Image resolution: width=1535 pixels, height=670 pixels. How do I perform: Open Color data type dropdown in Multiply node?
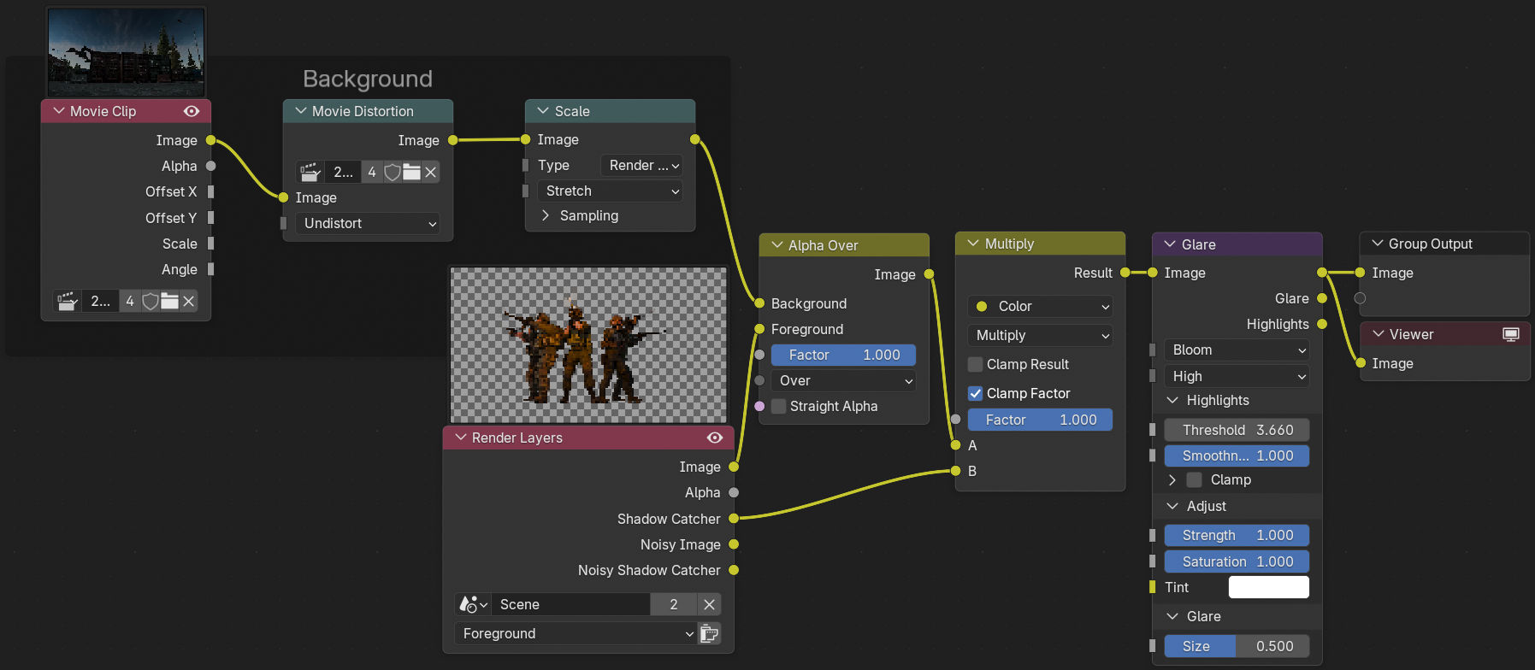pos(1040,306)
